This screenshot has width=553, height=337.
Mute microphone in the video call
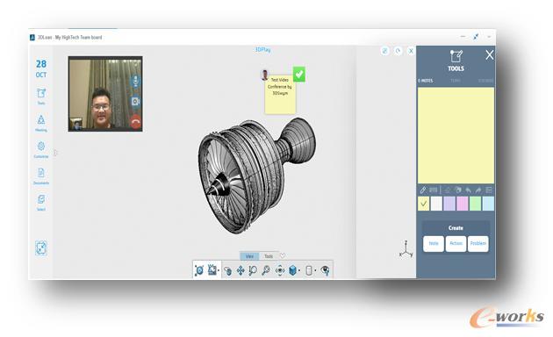(x=135, y=81)
